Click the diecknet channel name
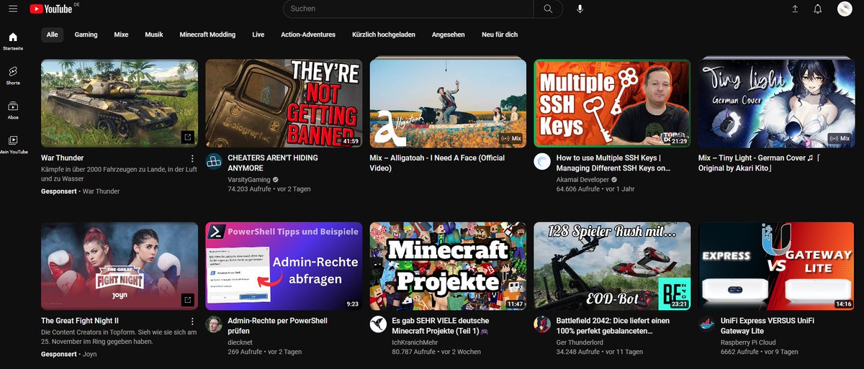This screenshot has height=369, width=864. 240,342
